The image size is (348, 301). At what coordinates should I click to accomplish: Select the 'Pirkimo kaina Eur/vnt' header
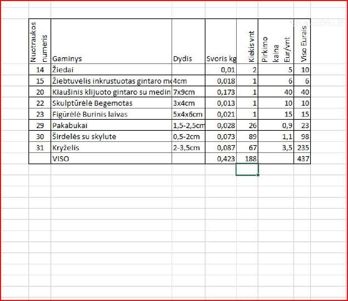pyautogui.click(x=276, y=41)
